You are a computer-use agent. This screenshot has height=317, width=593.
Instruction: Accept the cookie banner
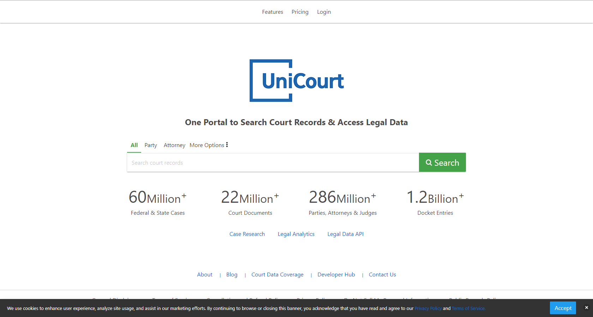tap(563, 308)
